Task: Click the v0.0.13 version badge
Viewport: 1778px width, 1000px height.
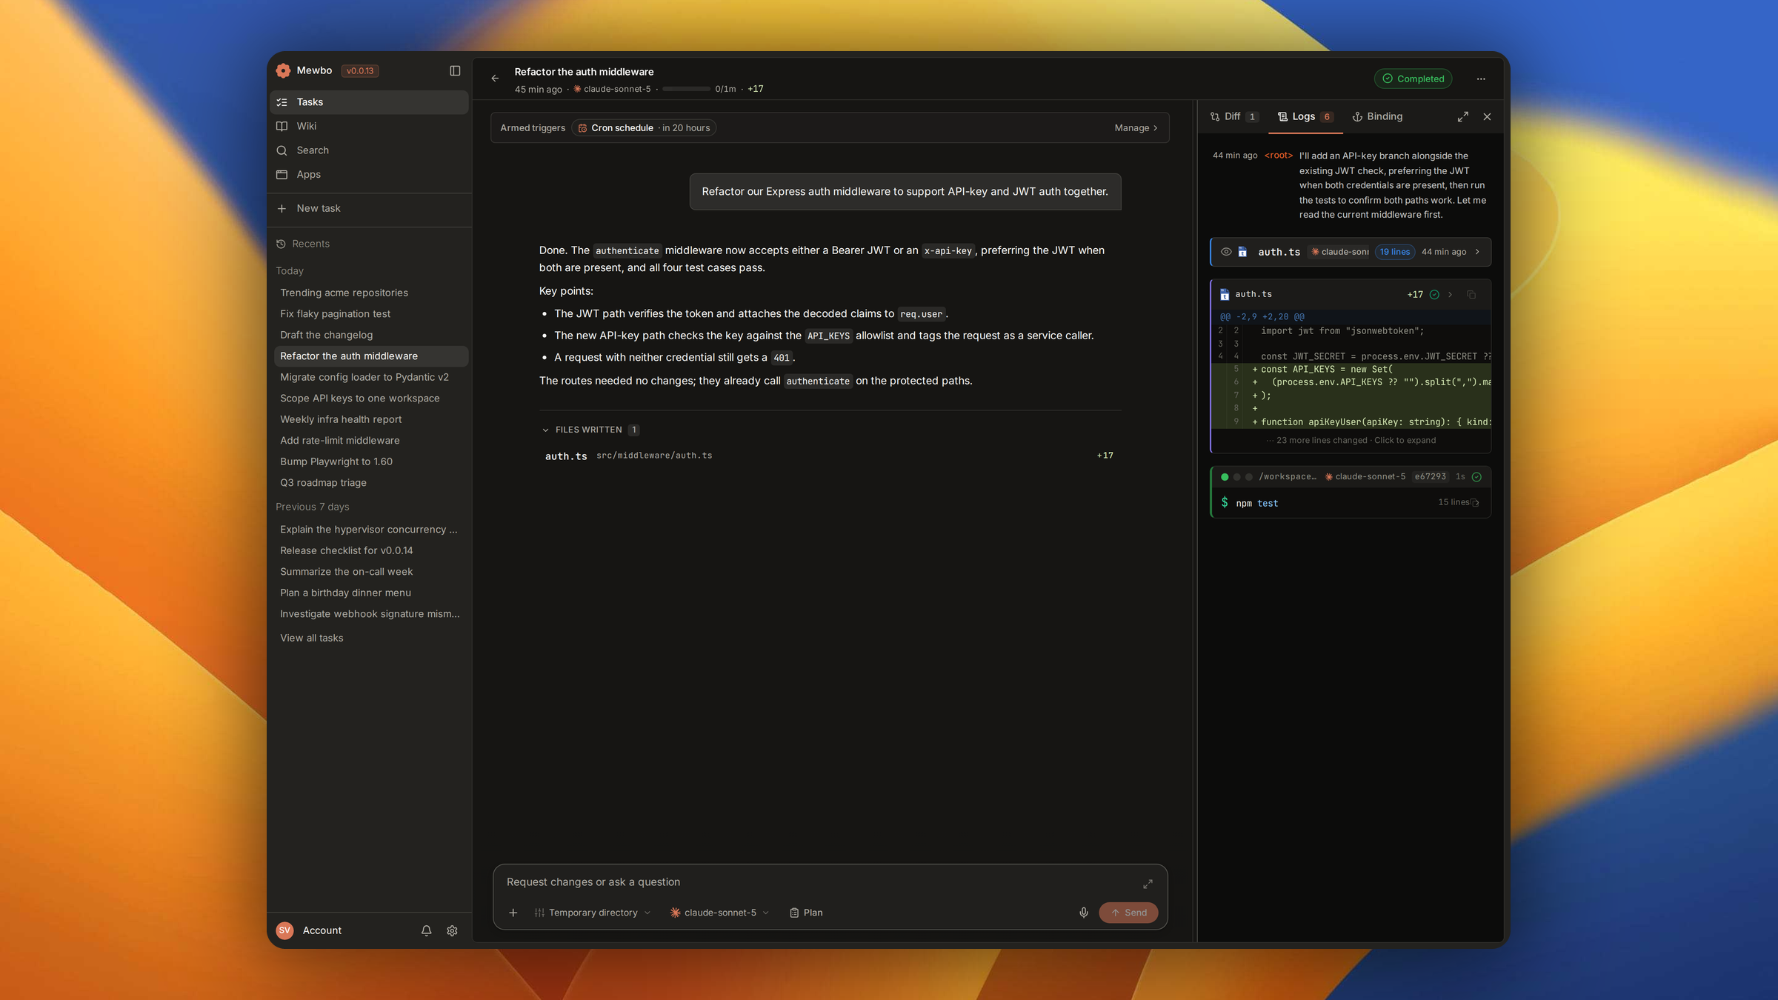Action: (360, 71)
